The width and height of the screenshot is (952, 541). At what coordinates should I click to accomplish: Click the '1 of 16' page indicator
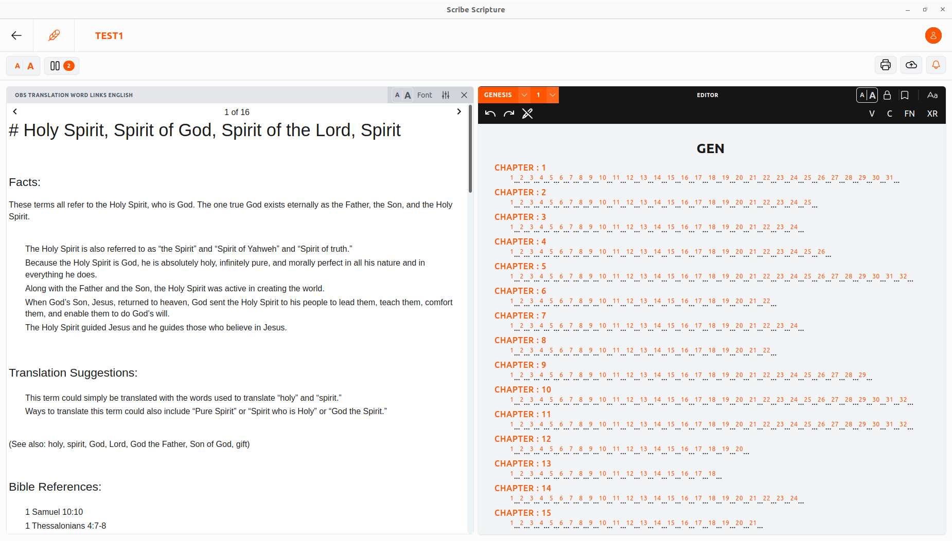(237, 112)
